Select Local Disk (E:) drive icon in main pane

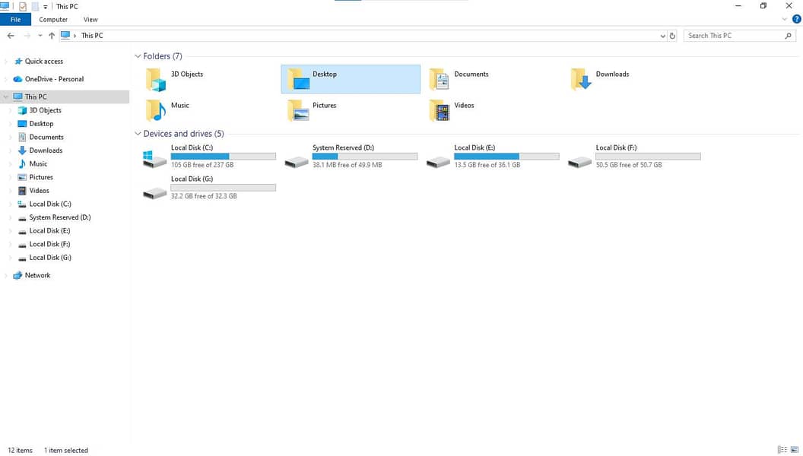[x=438, y=162]
